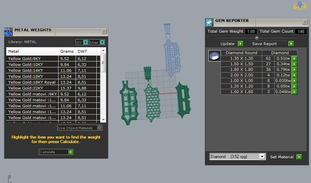Screen dimensions: 311x183
Task: Click the Total Gem Count value 148
Action: pyautogui.click(x=301, y=31)
